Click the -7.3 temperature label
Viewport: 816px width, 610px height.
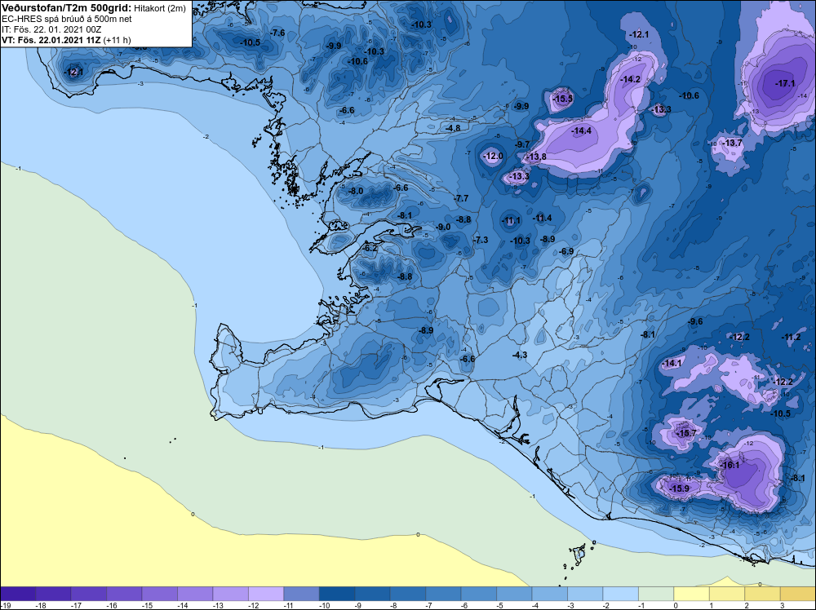481,240
